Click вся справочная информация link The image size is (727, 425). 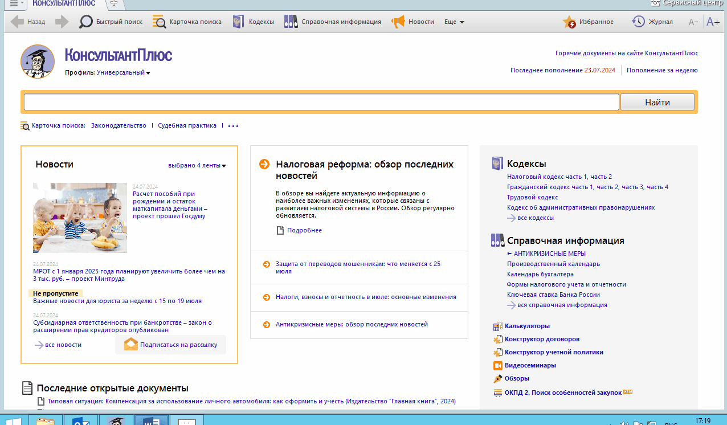[x=562, y=305]
